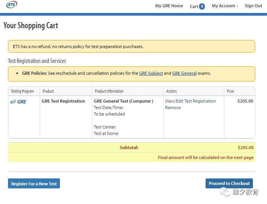Click the Product Information column header
This screenshot has height=204, width=267.
(109, 91)
